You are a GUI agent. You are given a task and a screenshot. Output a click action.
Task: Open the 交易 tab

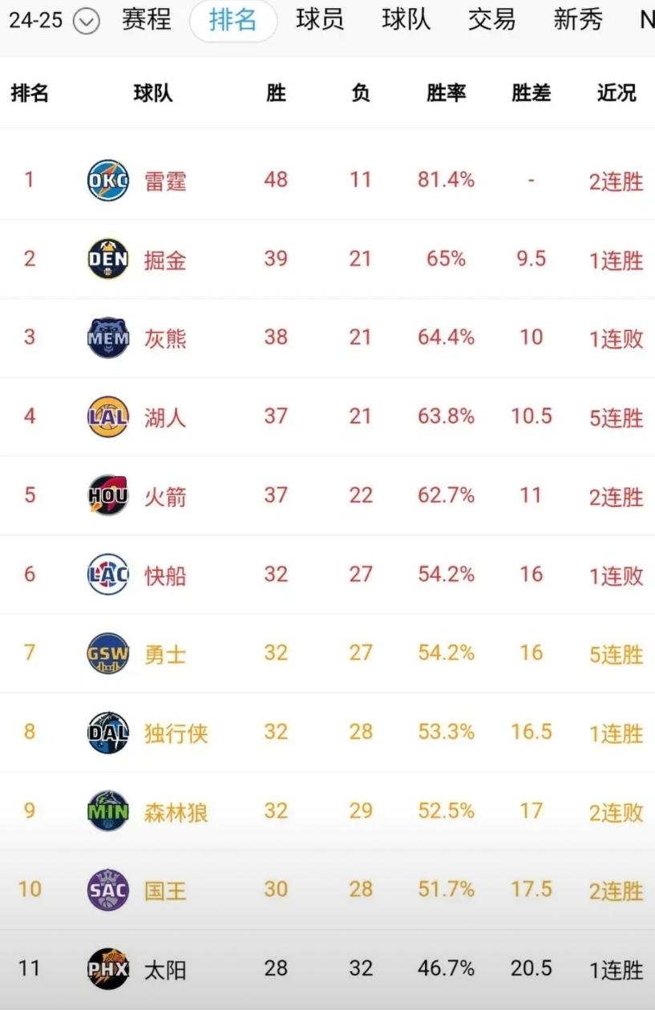[491, 20]
